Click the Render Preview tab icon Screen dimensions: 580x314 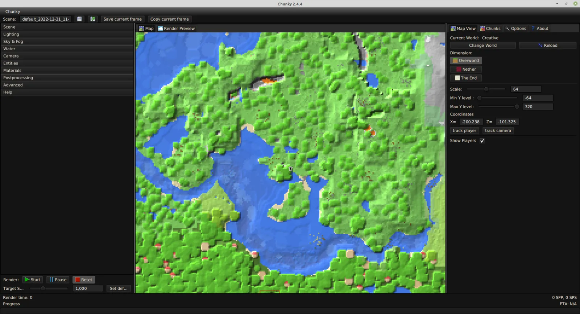point(160,28)
